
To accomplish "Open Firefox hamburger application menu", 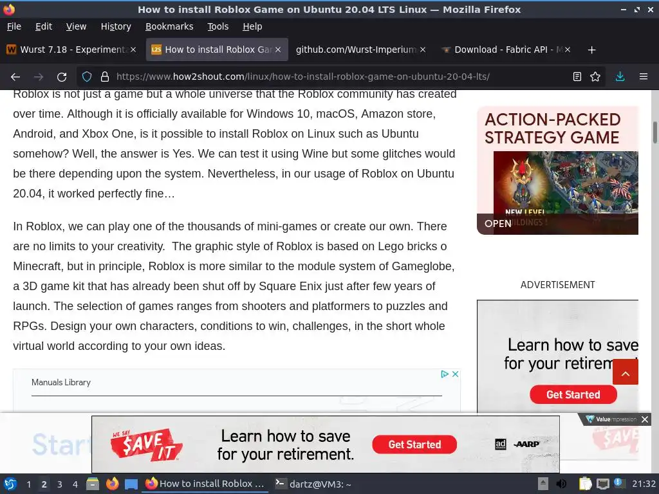I will coord(644,77).
